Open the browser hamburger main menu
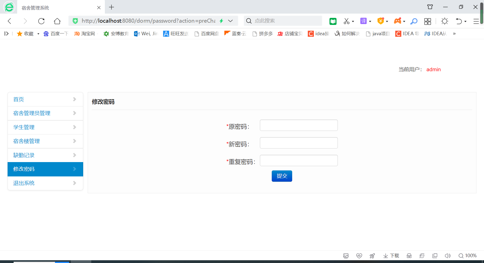 click(476, 21)
